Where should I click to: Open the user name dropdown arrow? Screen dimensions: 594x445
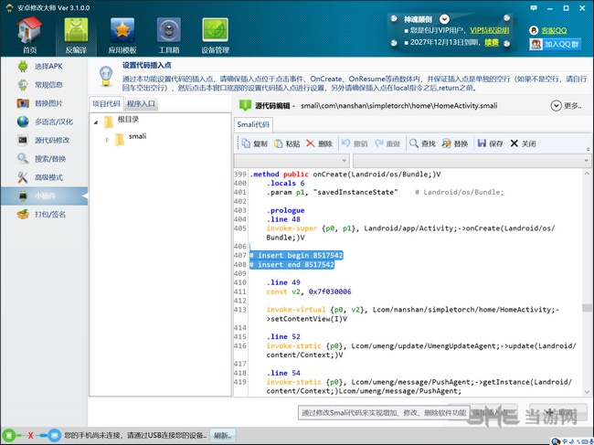(444, 19)
